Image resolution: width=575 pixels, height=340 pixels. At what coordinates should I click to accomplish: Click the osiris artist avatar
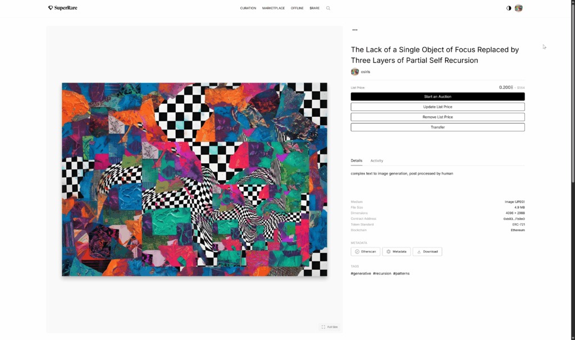(x=355, y=72)
